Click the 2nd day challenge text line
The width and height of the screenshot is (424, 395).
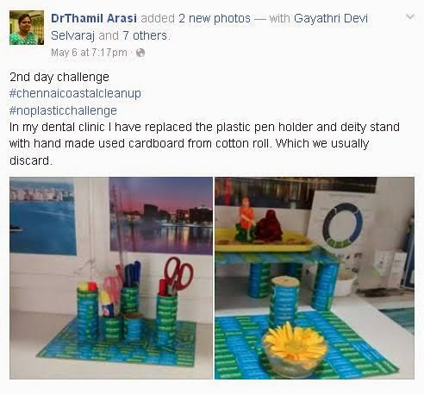59,77
